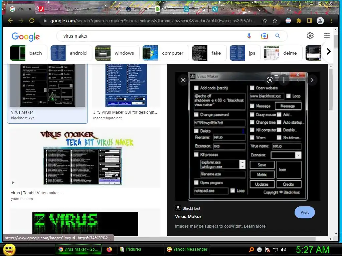Open the volume speaker tray icon
Viewport: 342px width, 256px height.
(x=284, y=249)
